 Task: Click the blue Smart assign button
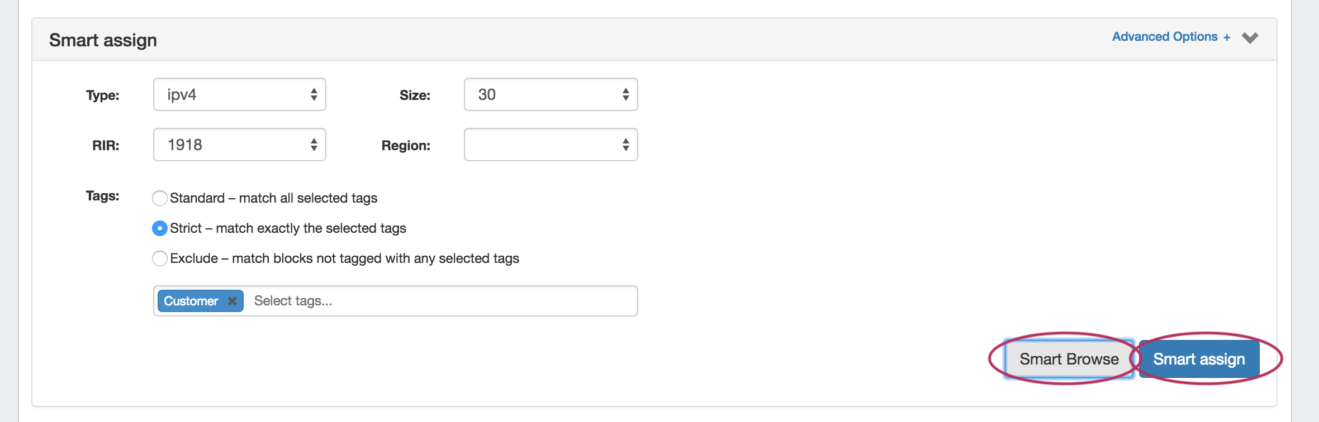pyautogui.click(x=1199, y=359)
